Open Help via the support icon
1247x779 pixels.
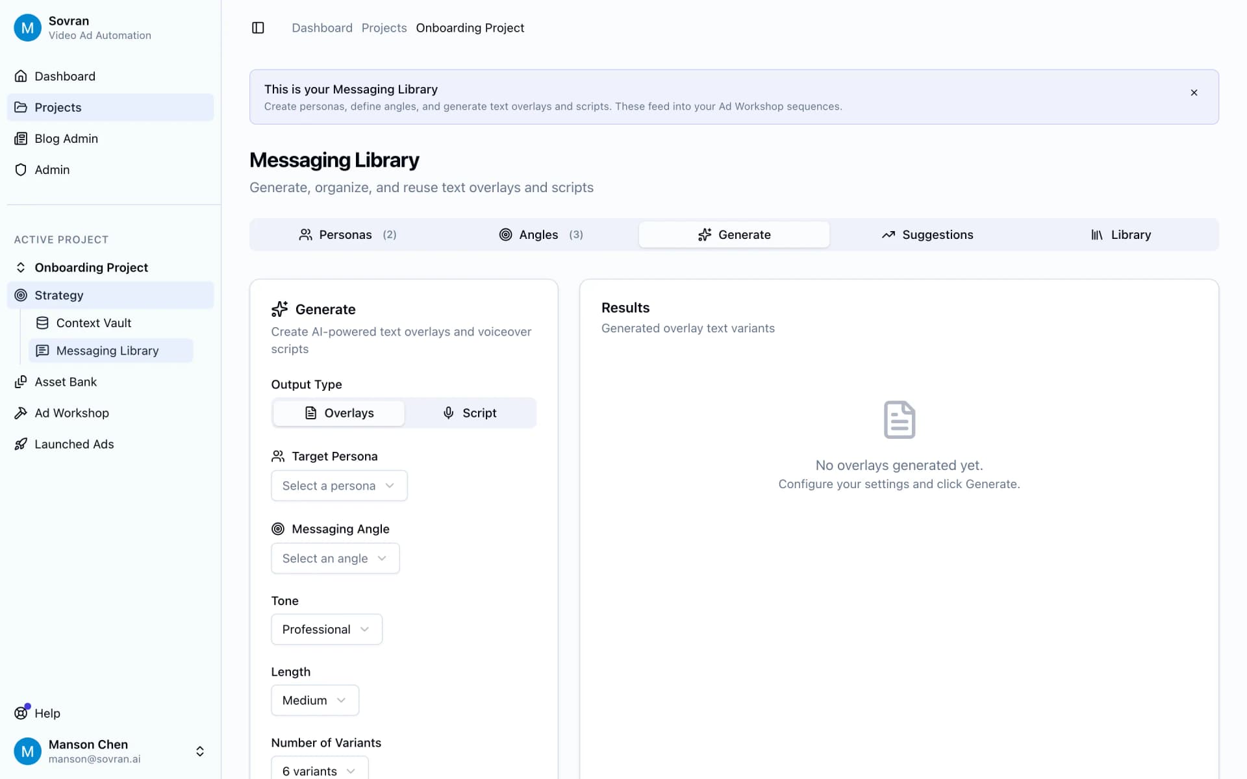21,713
